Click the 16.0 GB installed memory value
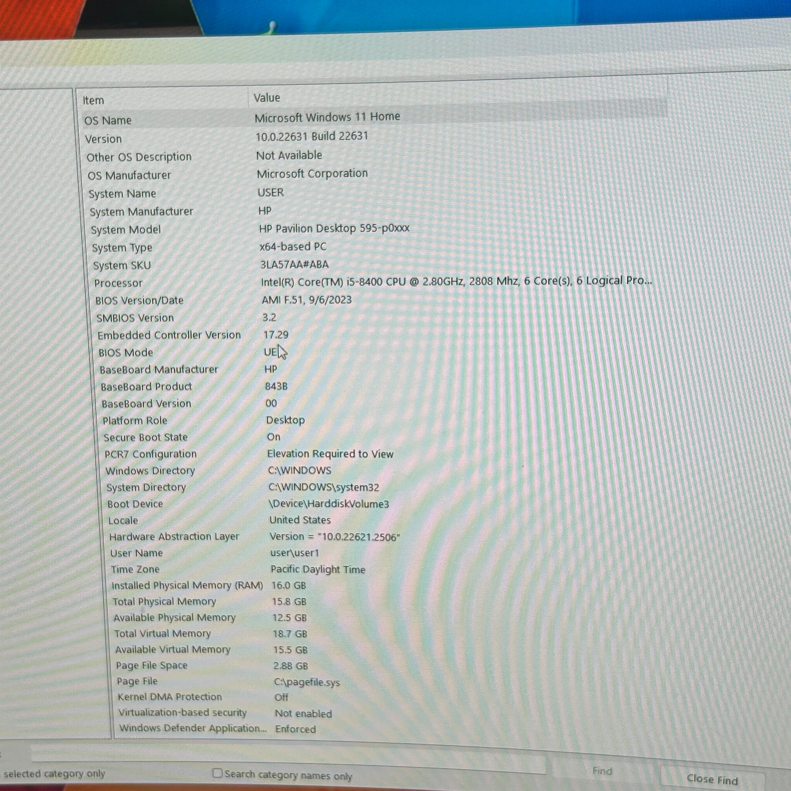The image size is (791, 791). [289, 585]
